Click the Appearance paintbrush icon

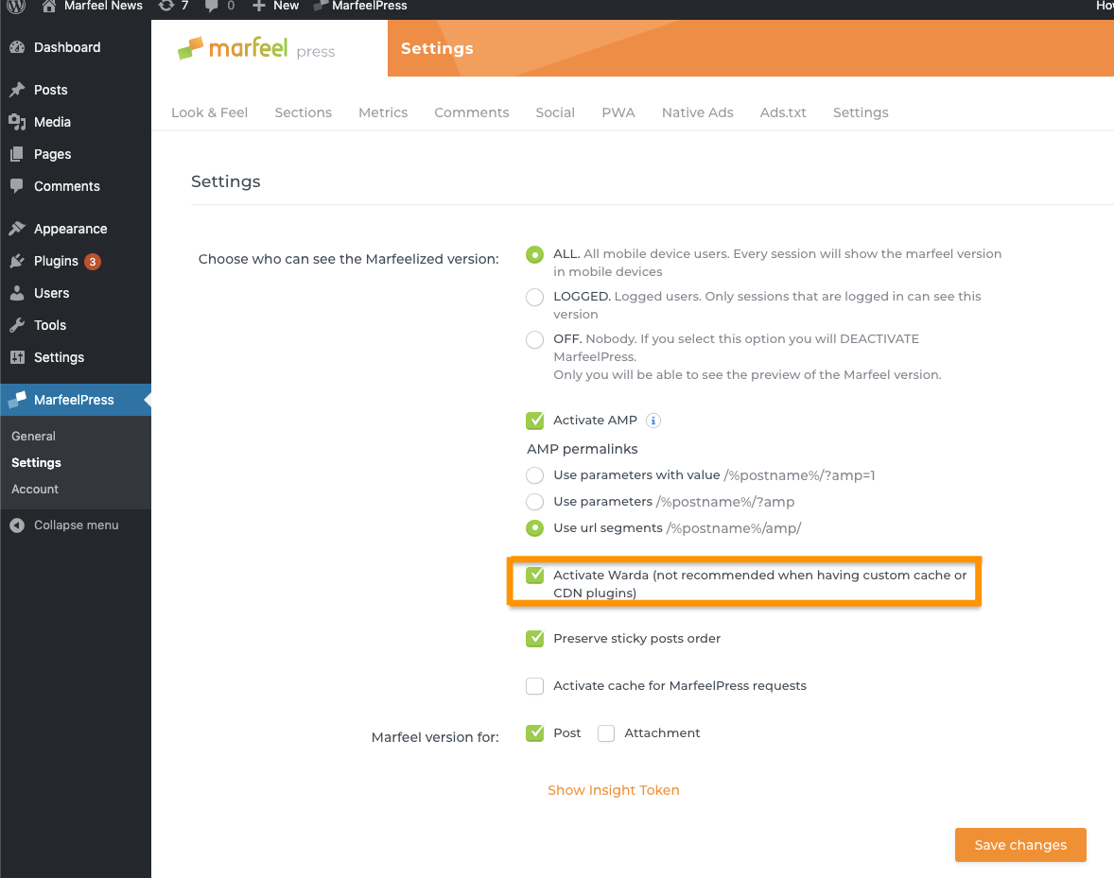pyautogui.click(x=17, y=229)
